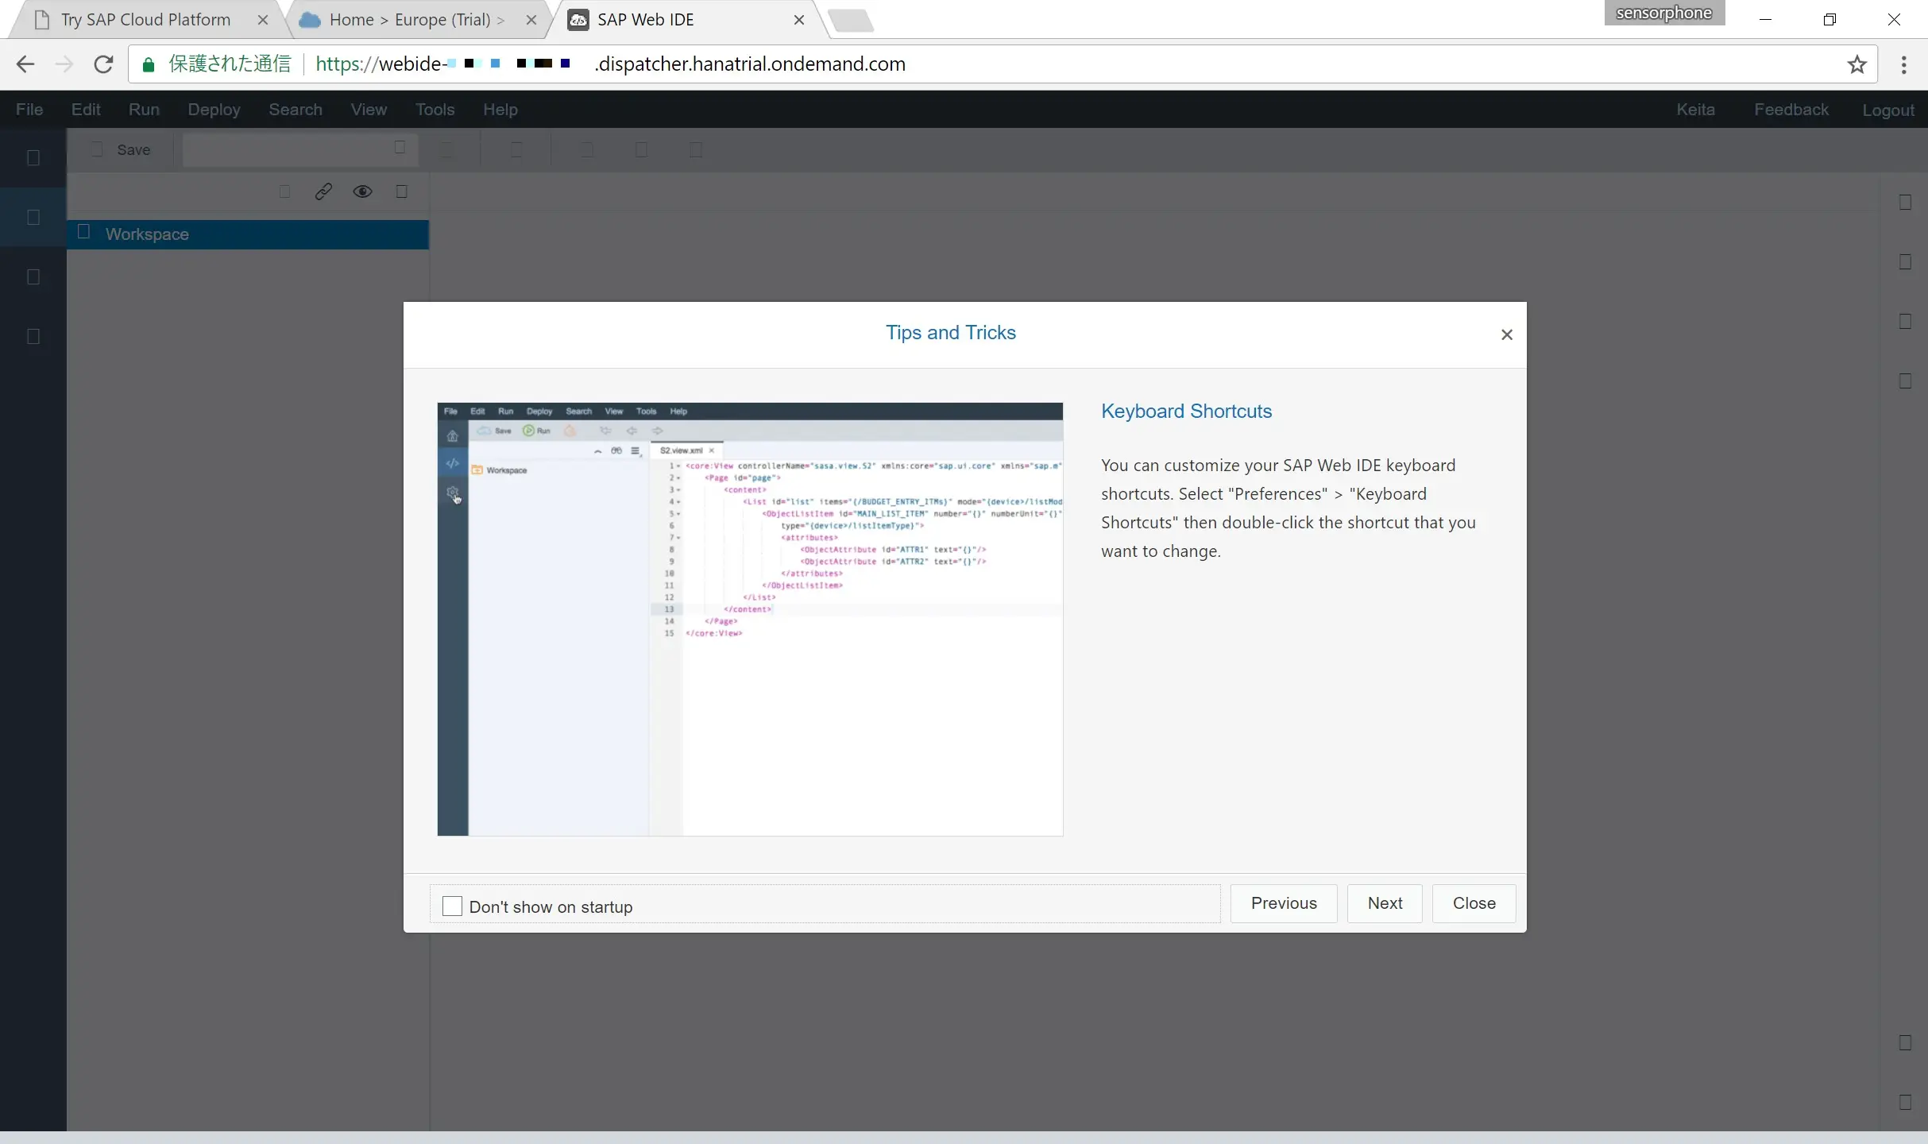Screen dimensions: 1928x1144
Task: Open the Edit menu
Action: click(86, 110)
